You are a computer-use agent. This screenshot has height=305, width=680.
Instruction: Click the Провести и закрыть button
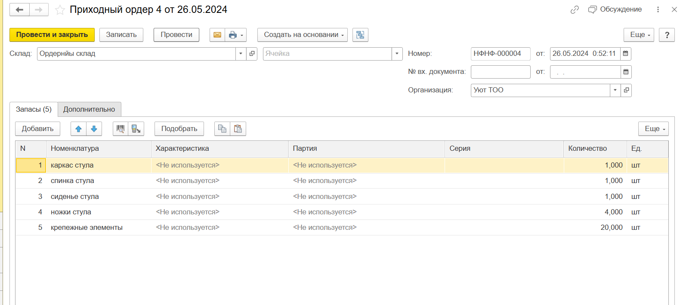[52, 35]
